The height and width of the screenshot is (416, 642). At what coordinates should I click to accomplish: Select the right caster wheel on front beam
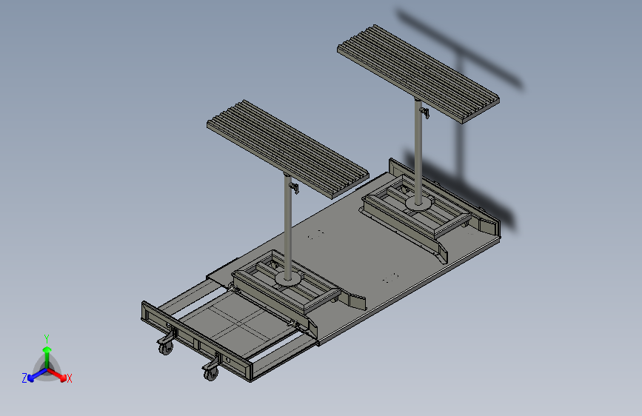coord(211,374)
